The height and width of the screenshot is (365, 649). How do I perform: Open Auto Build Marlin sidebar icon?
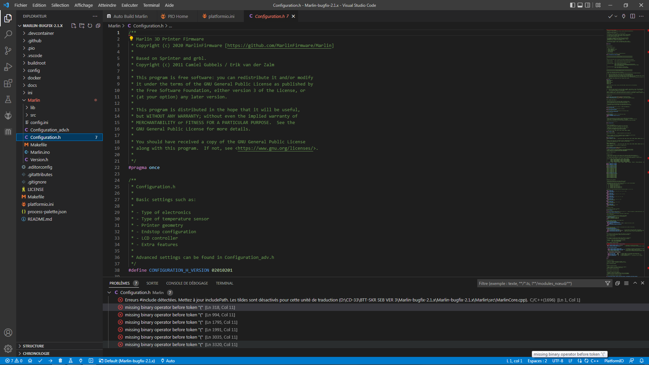point(8,132)
